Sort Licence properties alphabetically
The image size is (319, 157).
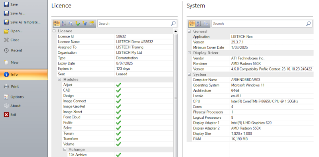coord(64,24)
